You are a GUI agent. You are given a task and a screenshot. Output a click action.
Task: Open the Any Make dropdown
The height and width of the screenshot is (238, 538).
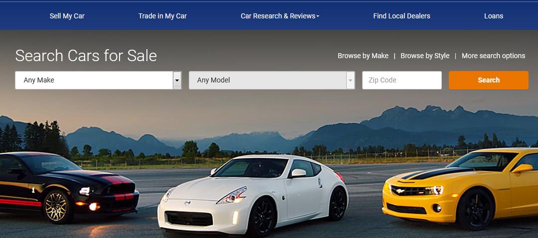(98, 80)
